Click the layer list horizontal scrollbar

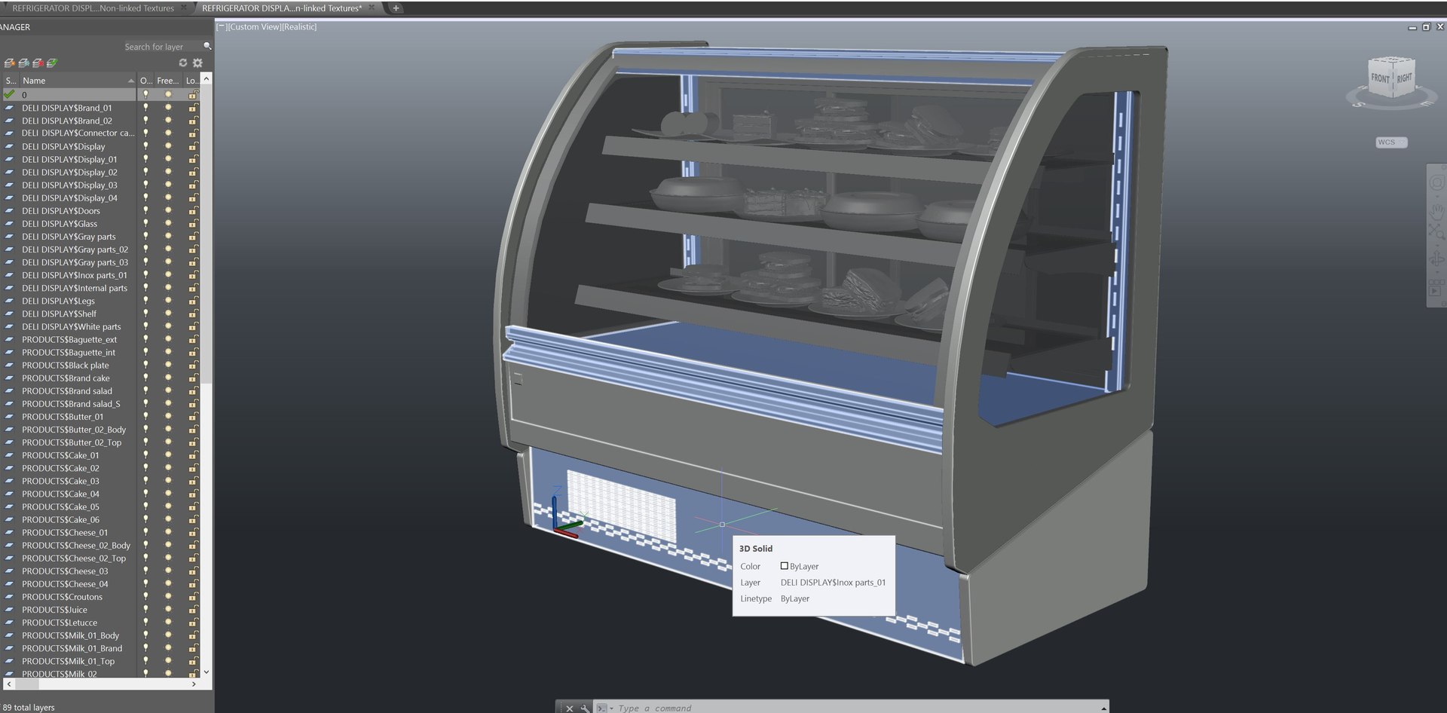click(101, 684)
